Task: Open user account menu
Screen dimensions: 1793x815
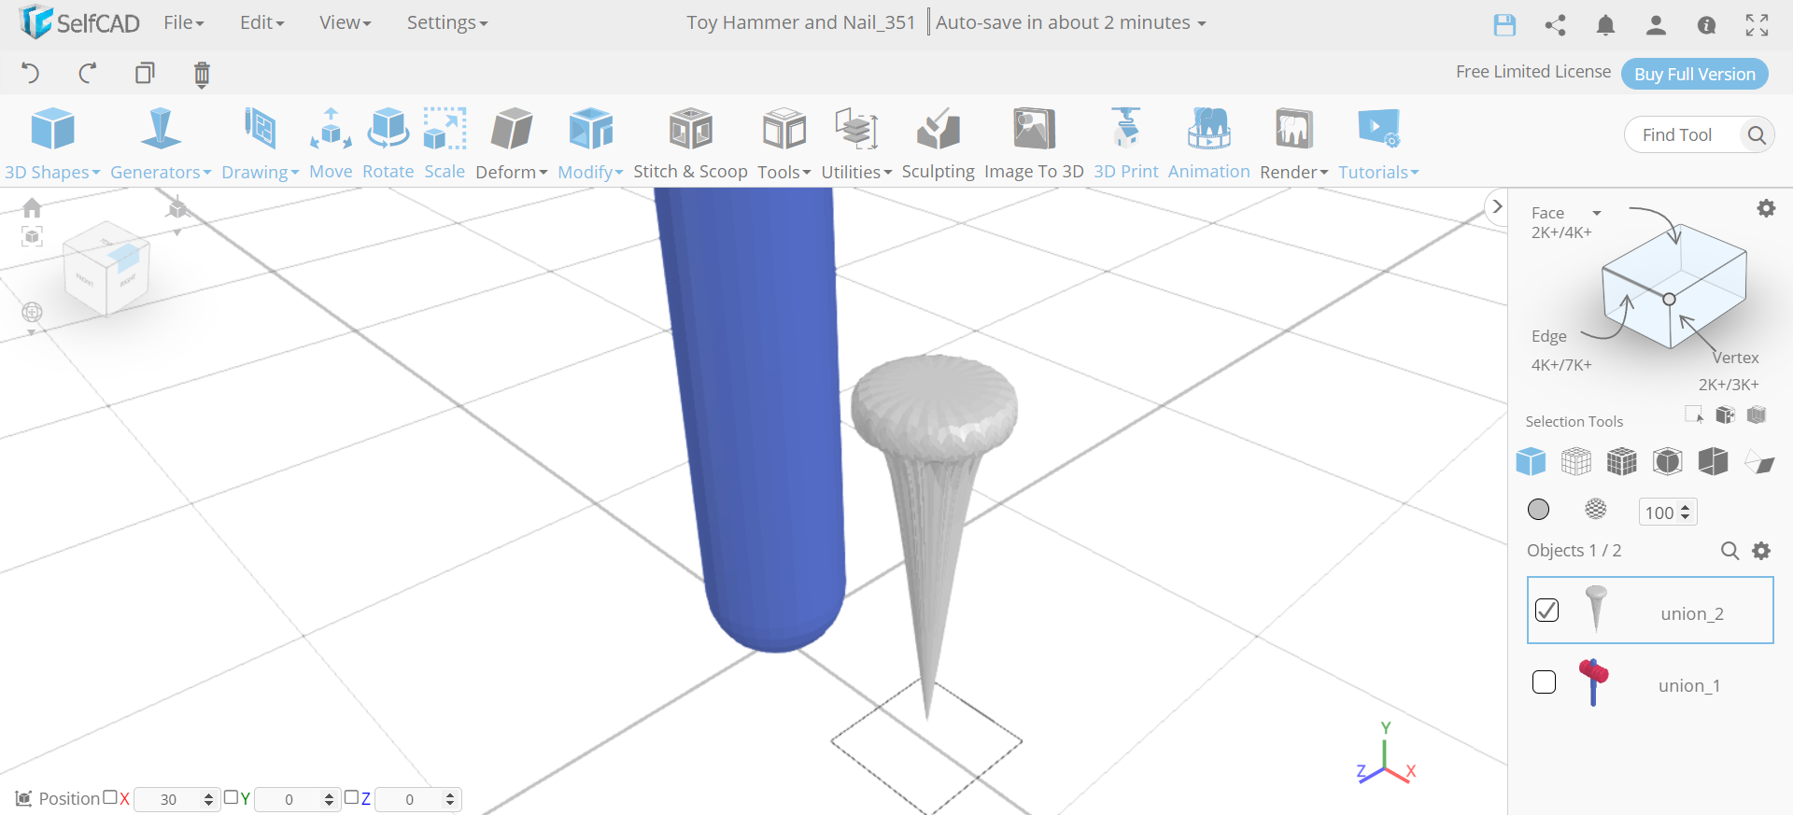Action: point(1656,25)
